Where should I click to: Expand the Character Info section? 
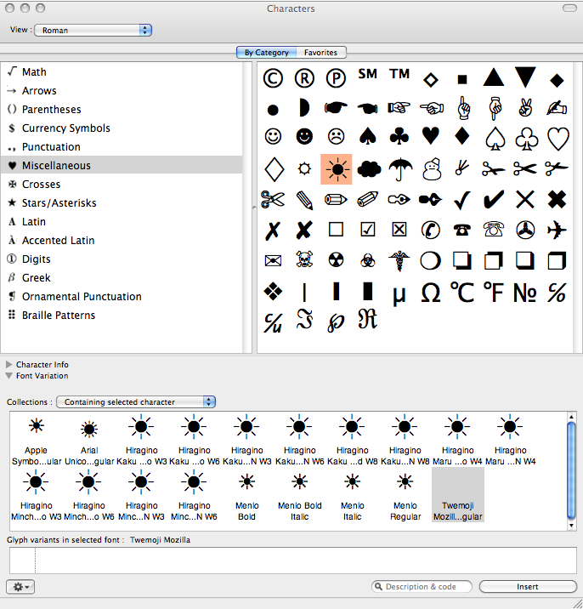[9, 365]
